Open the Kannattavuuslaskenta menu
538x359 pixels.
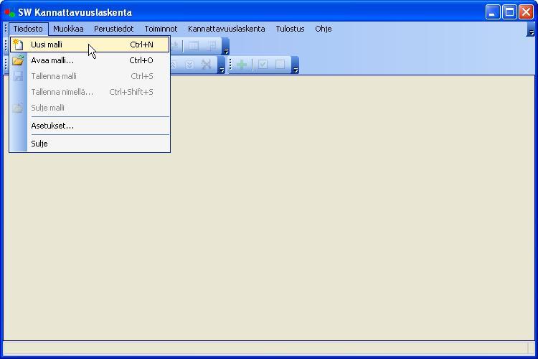point(227,29)
